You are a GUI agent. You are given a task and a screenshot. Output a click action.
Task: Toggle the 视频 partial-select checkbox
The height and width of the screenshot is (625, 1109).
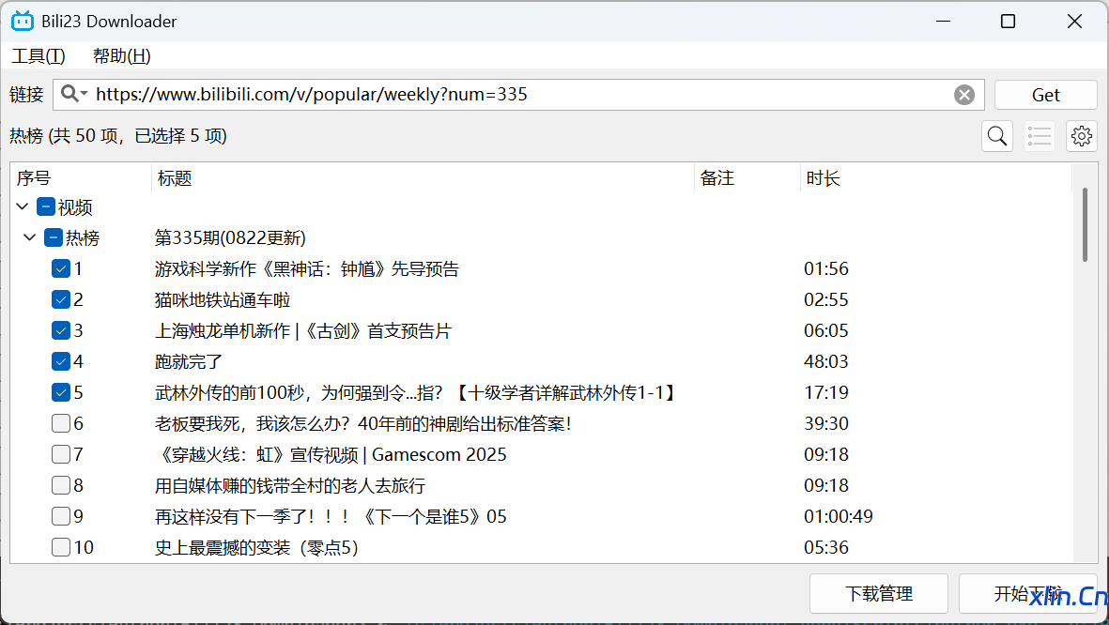[x=46, y=206]
